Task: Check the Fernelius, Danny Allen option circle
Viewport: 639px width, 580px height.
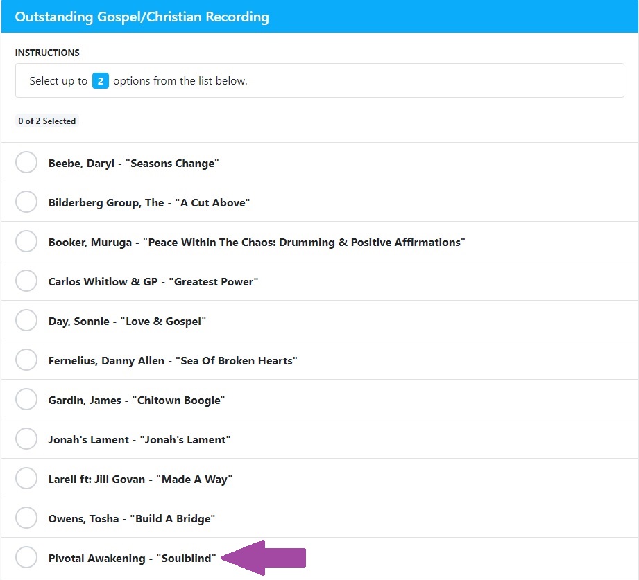Action: 26,360
